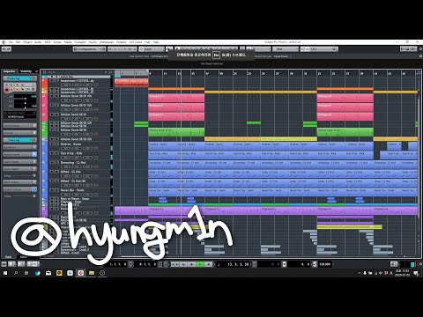Open Microsoft Edge from the taskbar

click(38, 273)
